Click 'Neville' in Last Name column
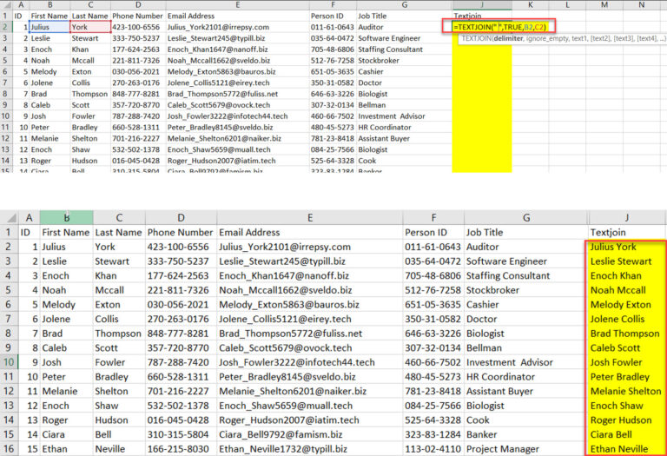 click(119, 449)
